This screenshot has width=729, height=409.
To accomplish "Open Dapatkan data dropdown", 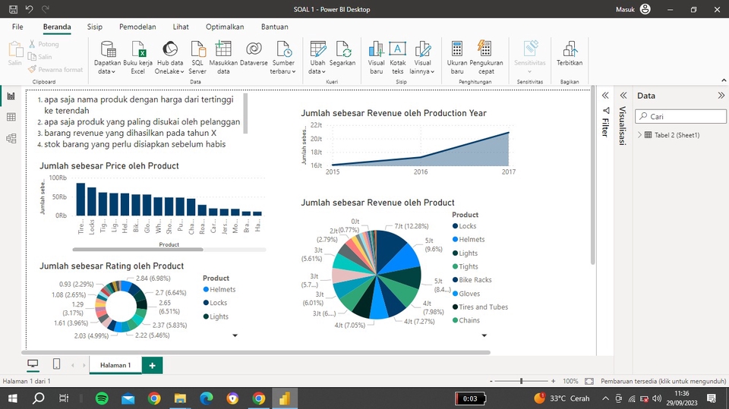I will 107,57.
